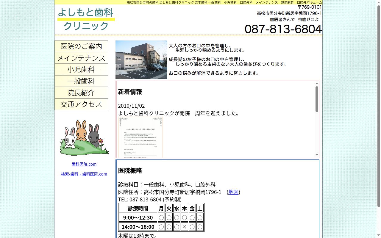
Task: Go to the 一般歯科 page
Action: point(81,81)
